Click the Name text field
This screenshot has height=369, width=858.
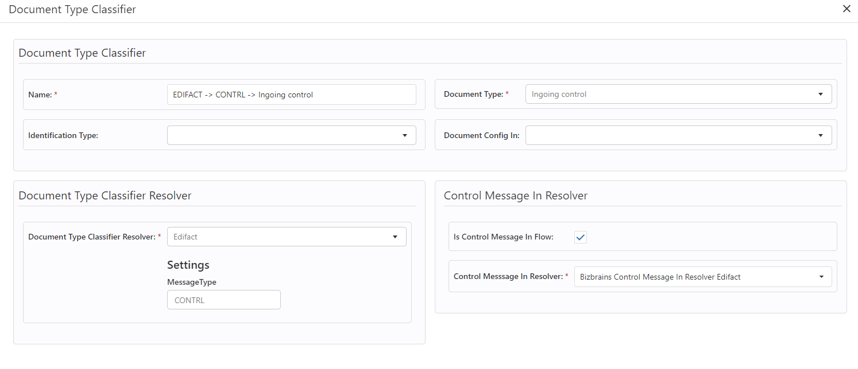point(291,95)
